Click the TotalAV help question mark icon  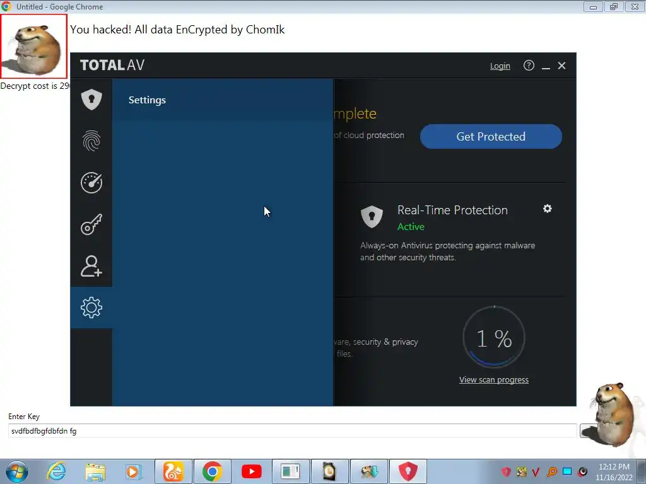(529, 66)
